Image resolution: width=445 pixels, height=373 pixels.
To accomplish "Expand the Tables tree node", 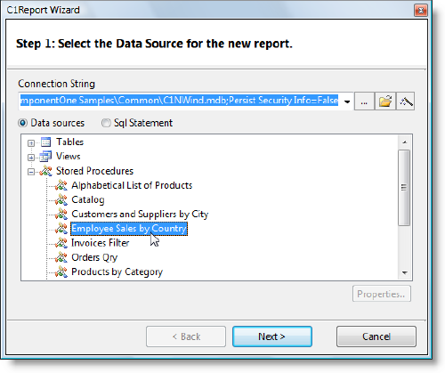I will [31, 143].
